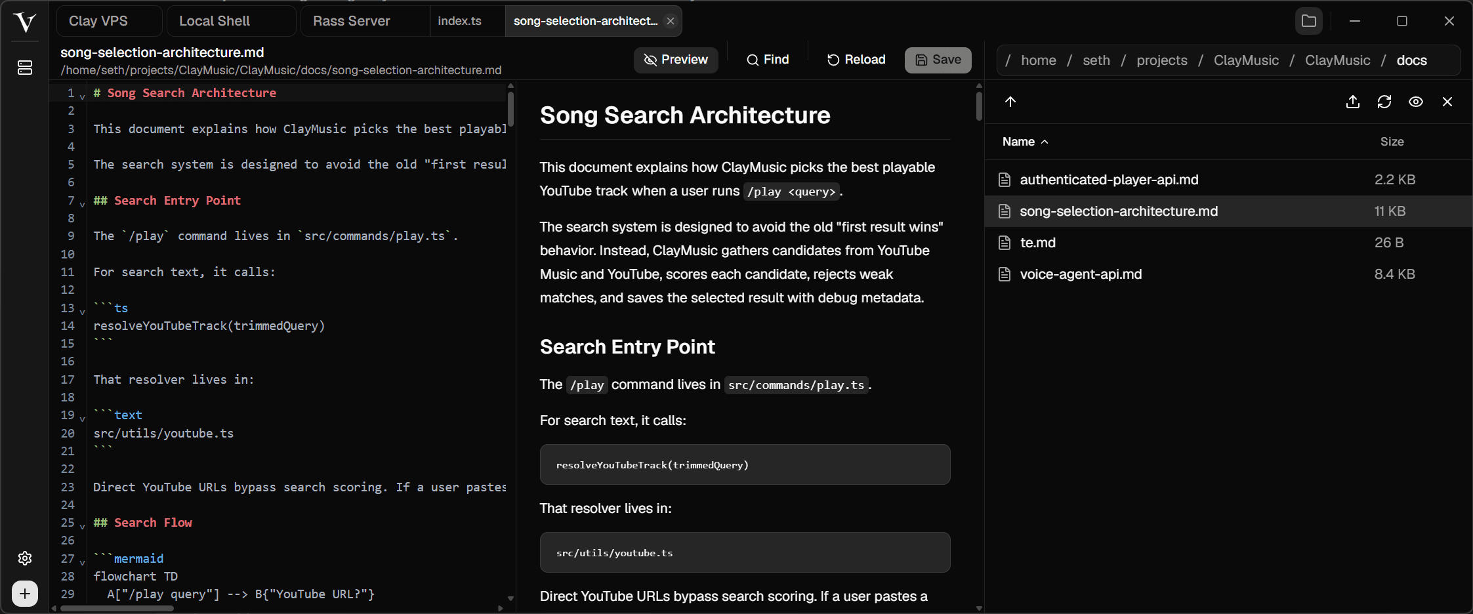Click editor scroll down arrow

point(510,598)
